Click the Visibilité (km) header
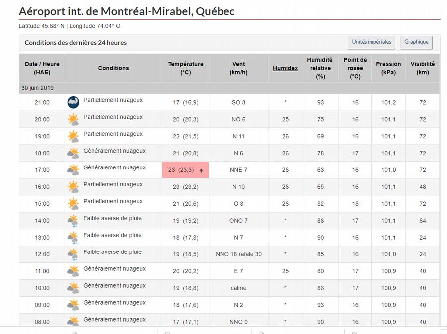Screen dimensions: 447x334 tap(423, 68)
